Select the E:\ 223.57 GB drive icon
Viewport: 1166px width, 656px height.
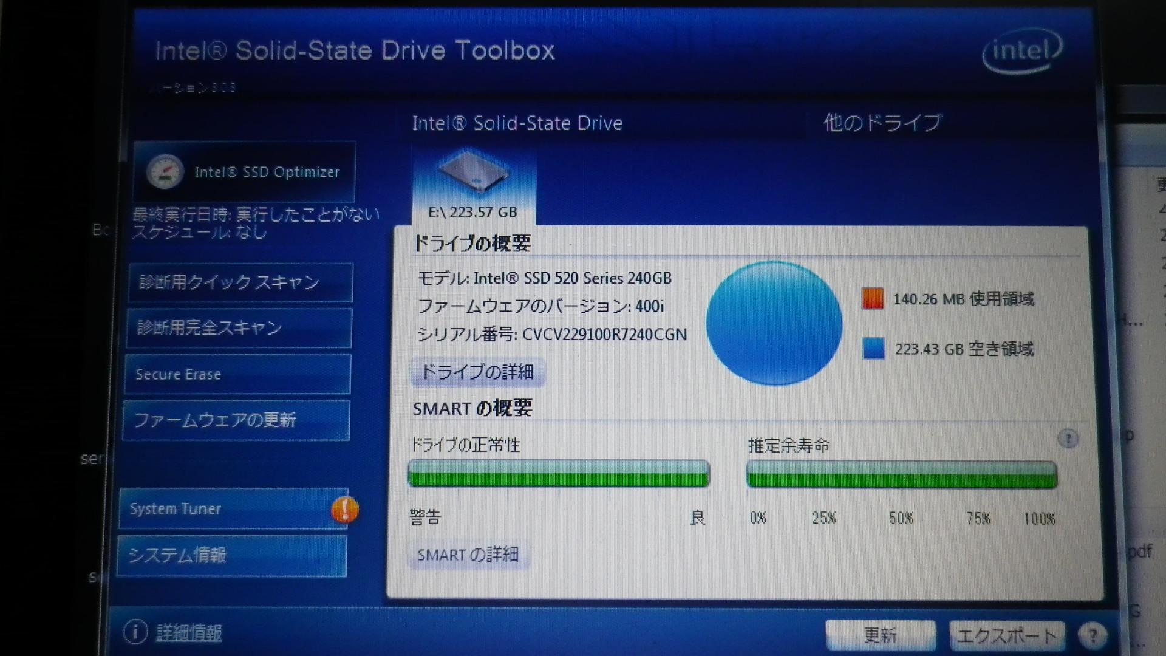click(x=473, y=173)
